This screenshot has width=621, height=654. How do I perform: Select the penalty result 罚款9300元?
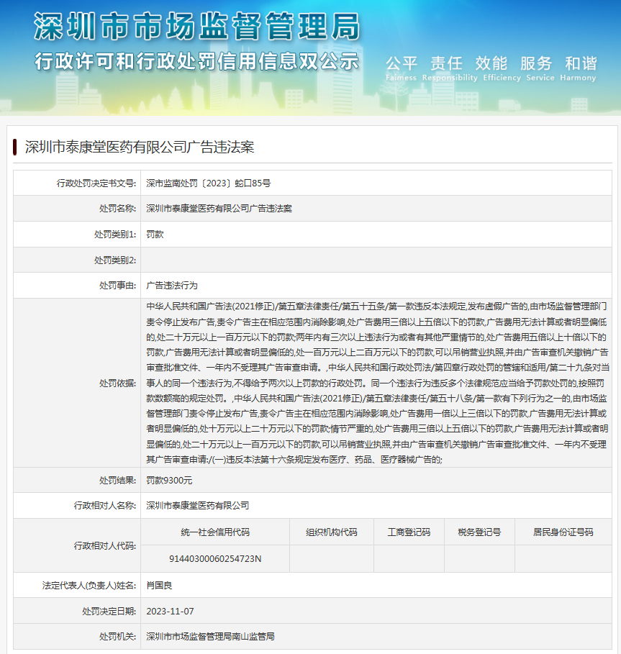pos(169,481)
